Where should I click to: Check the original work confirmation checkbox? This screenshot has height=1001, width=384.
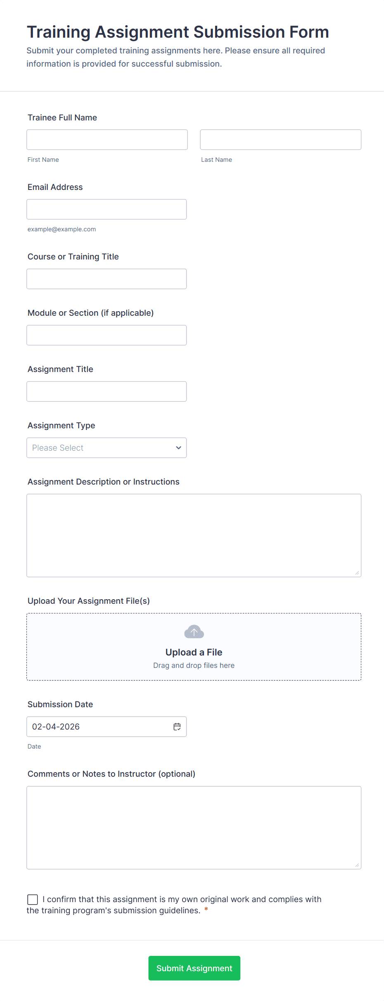coord(33,900)
